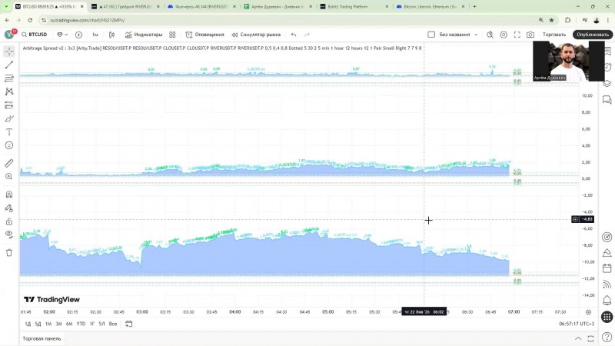The width and height of the screenshot is (615, 346).
Task: Start Симулятор рынка replay
Action: pos(256,35)
